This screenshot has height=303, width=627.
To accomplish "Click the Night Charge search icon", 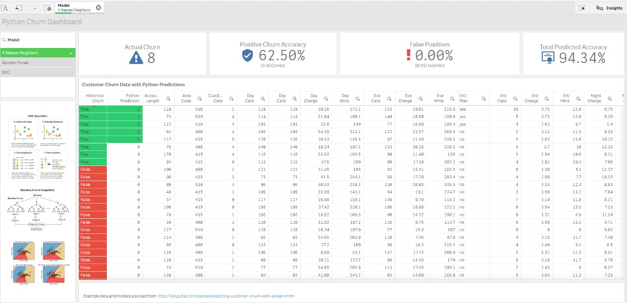I will 609,98.
